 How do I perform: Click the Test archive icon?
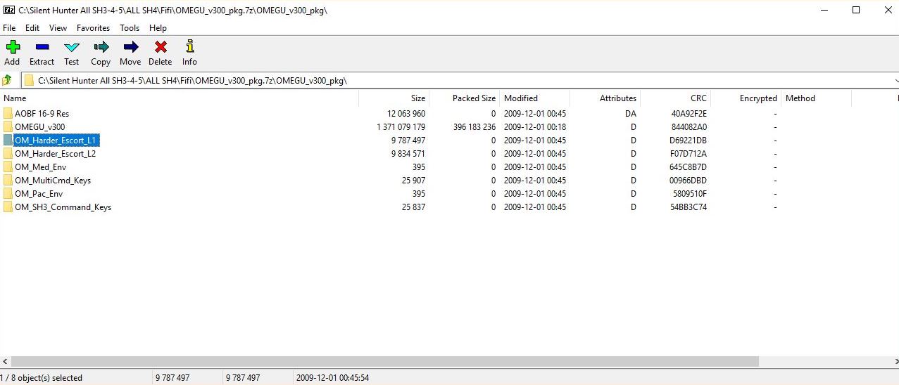[72, 47]
